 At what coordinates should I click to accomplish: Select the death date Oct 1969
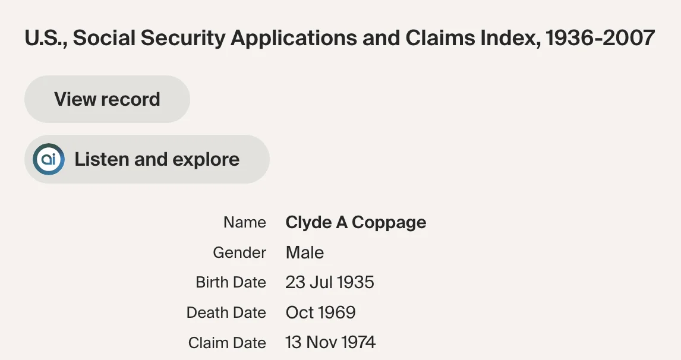[x=320, y=312]
